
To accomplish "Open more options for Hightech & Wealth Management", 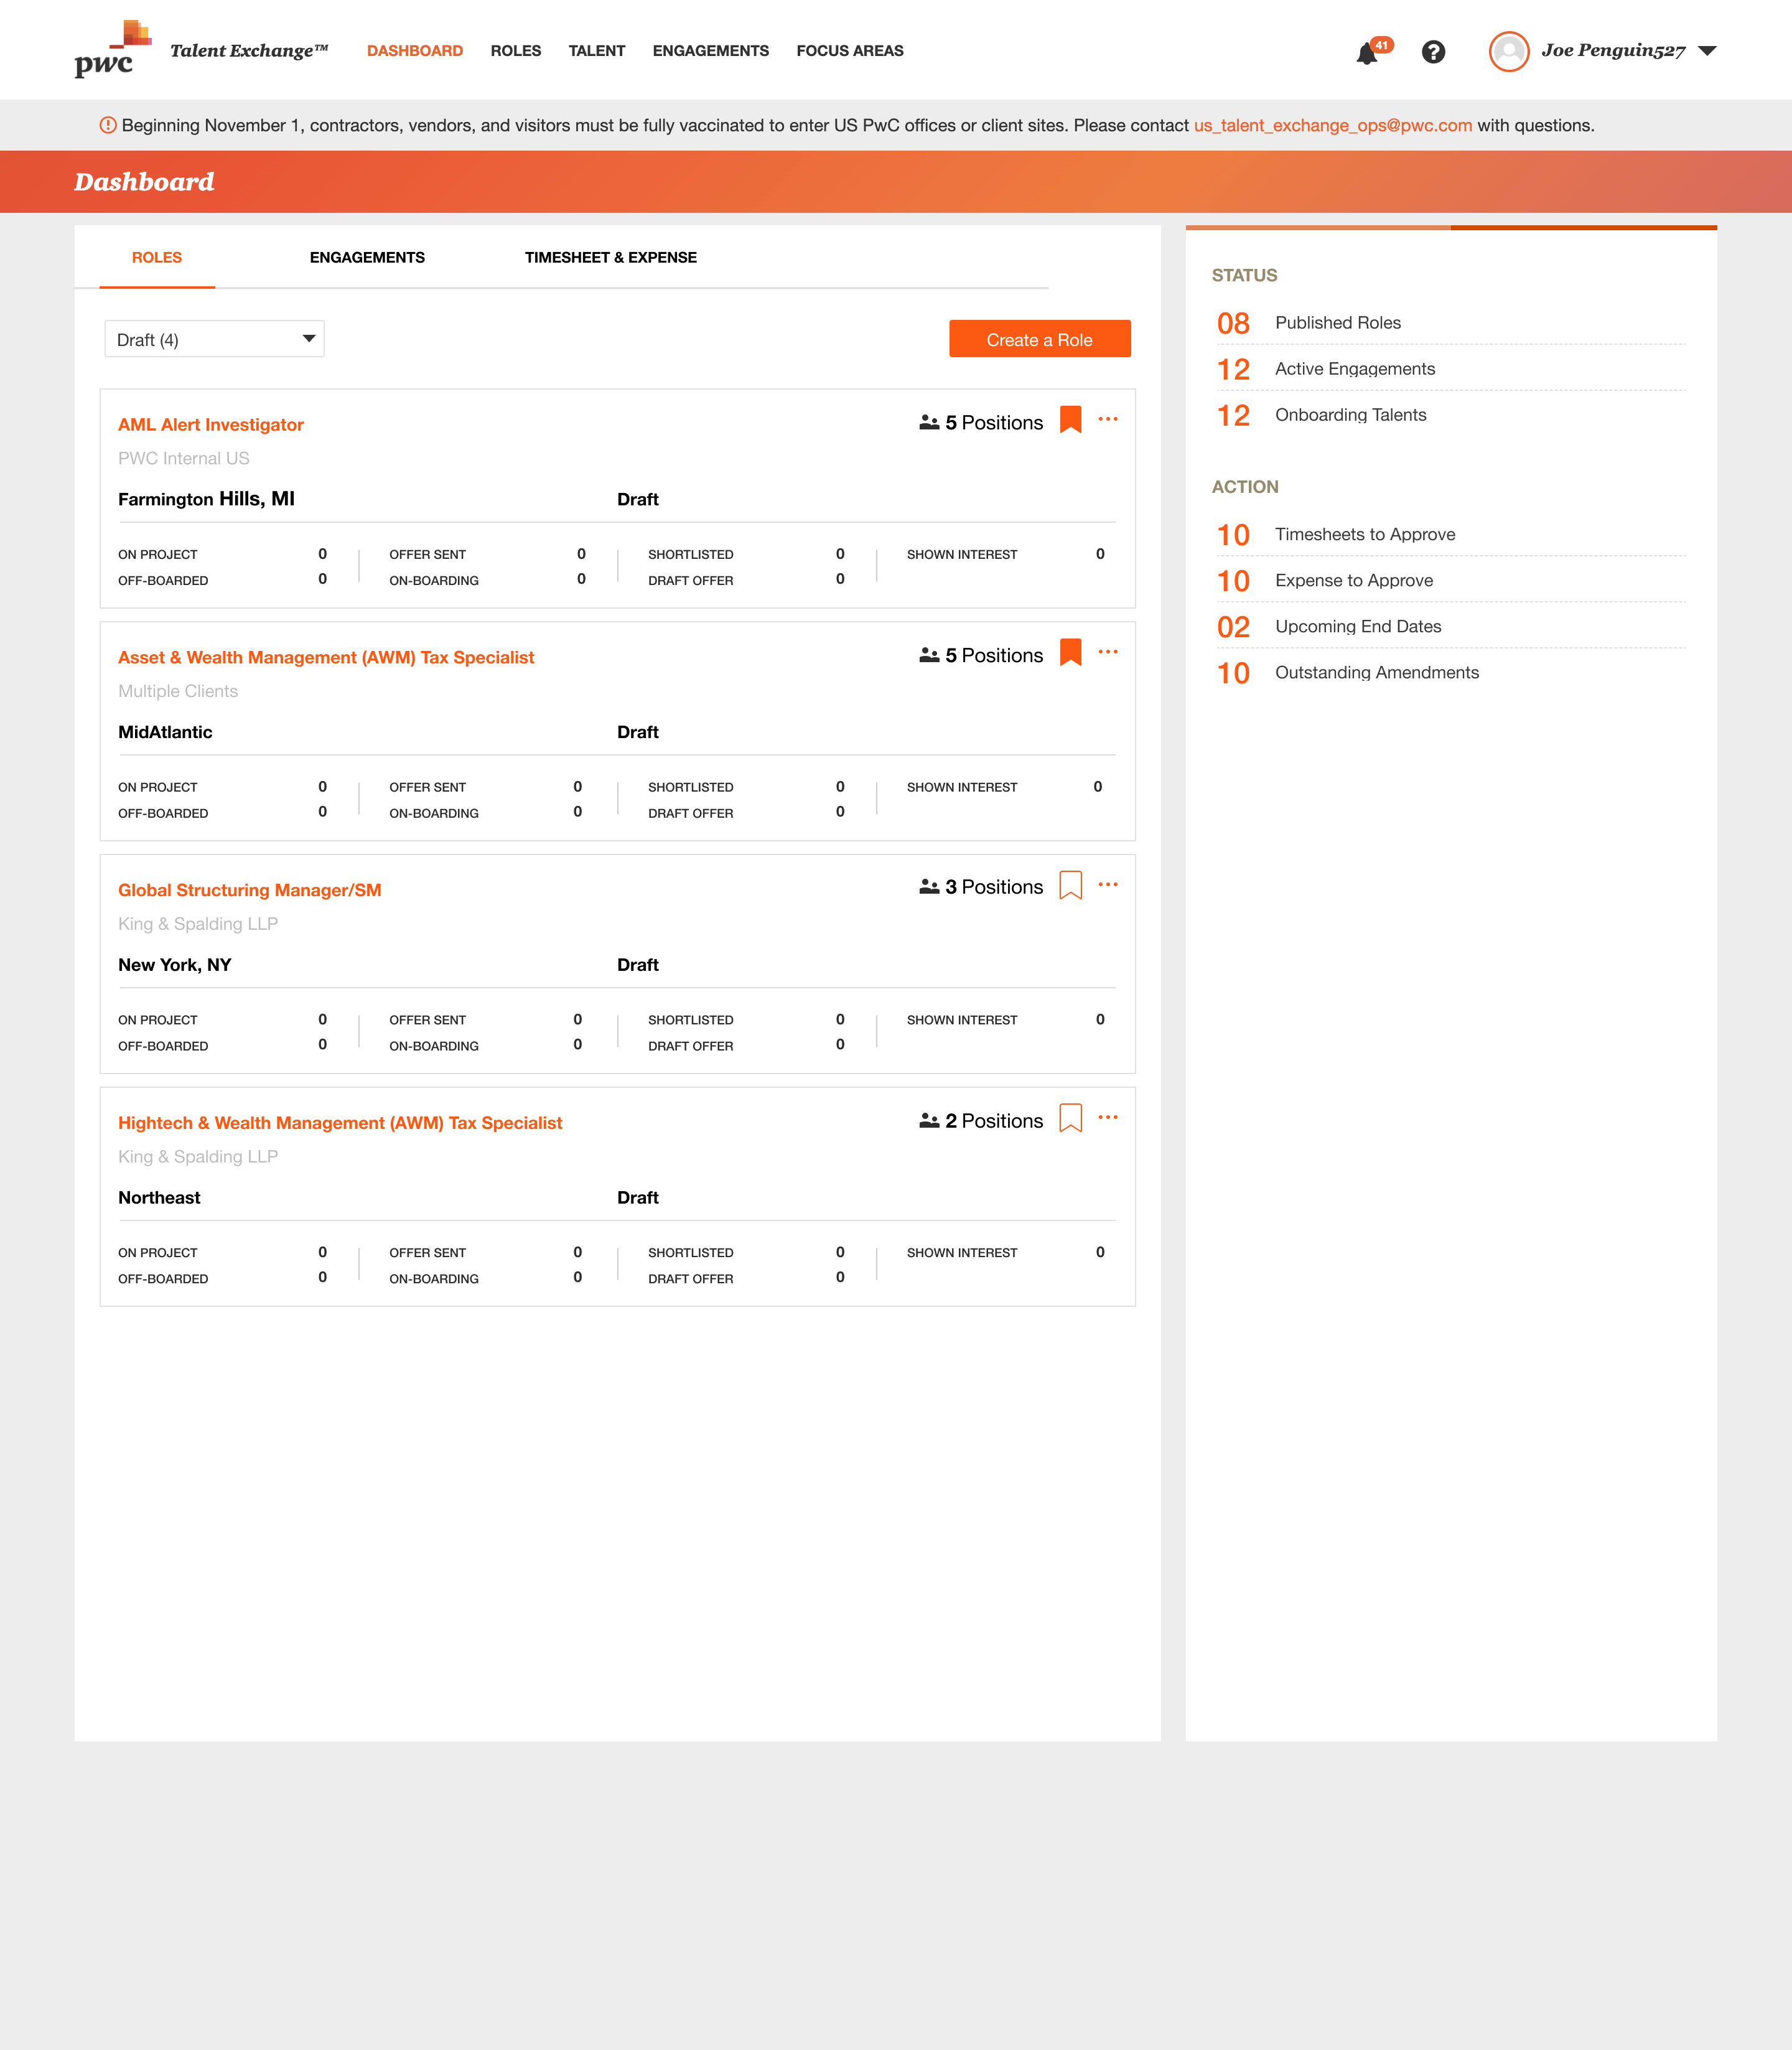I will (1108, 1118).
